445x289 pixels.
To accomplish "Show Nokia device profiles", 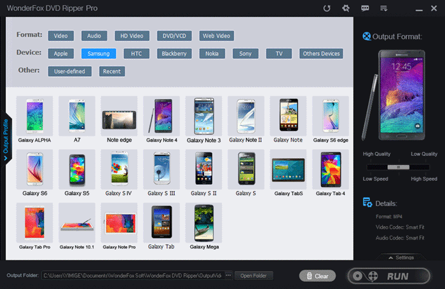I will tap(212, 53).
